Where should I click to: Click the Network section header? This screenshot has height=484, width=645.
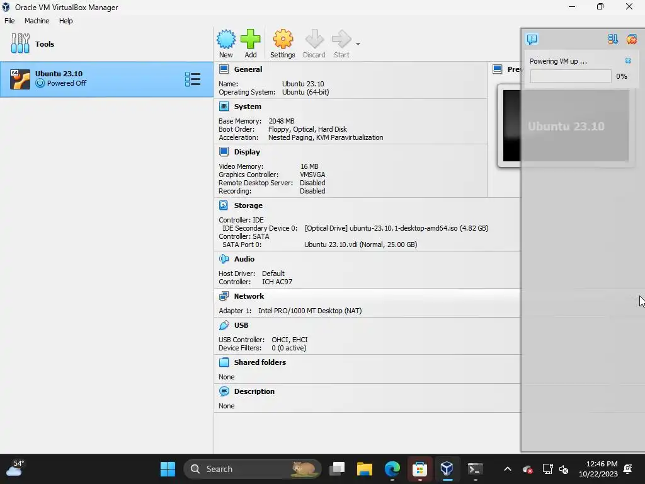(249, 296)
